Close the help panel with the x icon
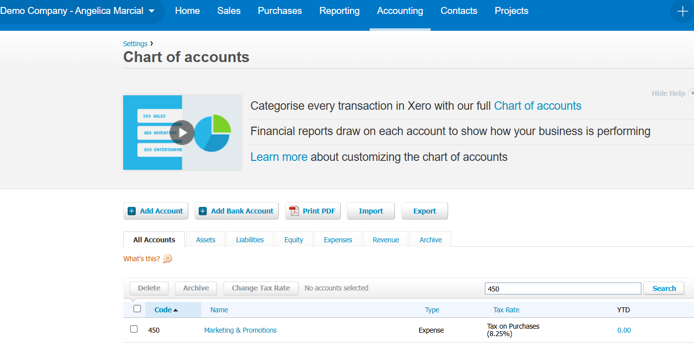This screenshot has height=356, width=694. (x=691, y=93)
